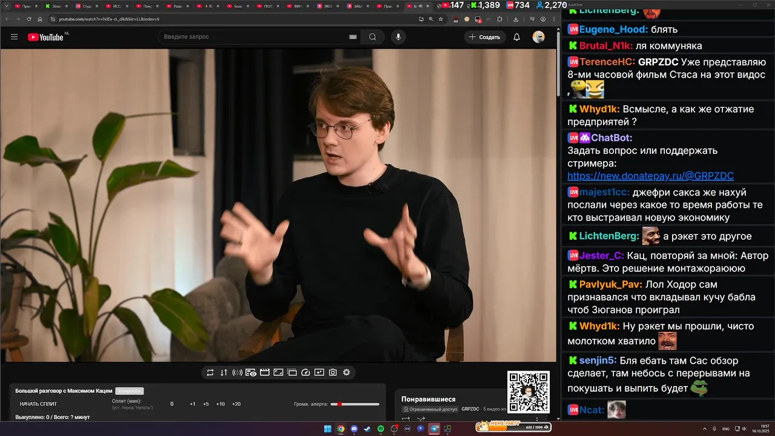Open the YouTube hamburger guide menu
The height and width of the screenshot is (436, 775).
pos(14,37)
